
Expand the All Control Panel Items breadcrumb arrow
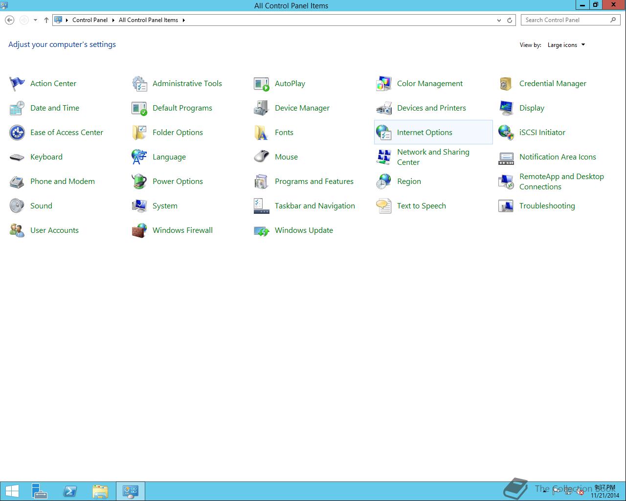[x=184, y=20]
